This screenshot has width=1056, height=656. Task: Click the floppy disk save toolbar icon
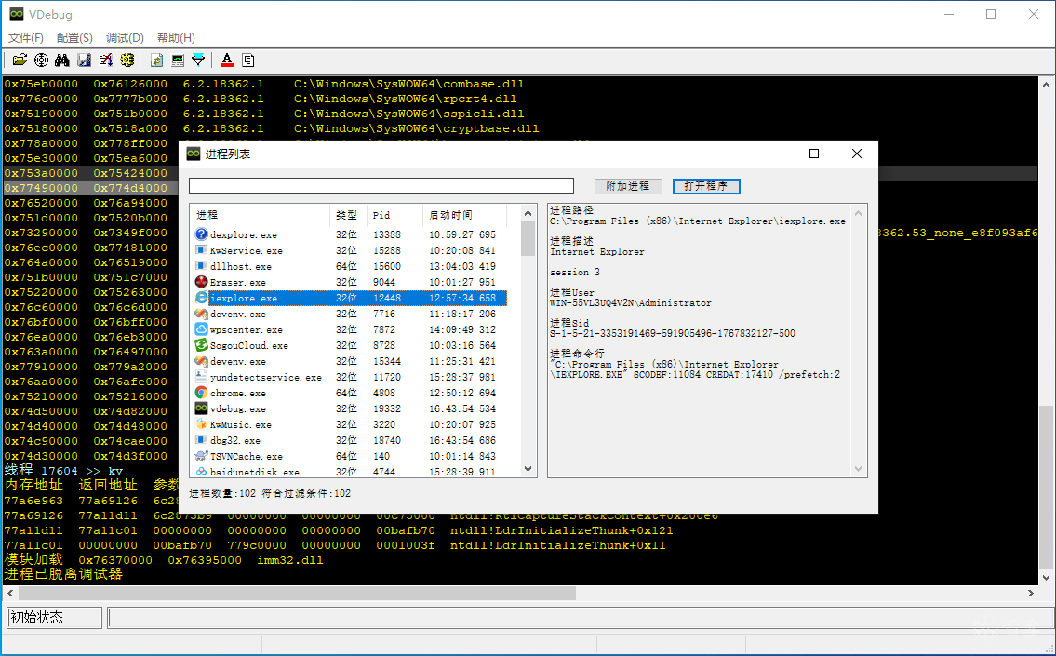pyautogui.click(x=84, y=60)
